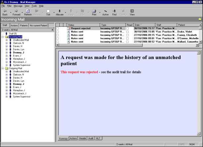Open the Message menu

[18, 6]
